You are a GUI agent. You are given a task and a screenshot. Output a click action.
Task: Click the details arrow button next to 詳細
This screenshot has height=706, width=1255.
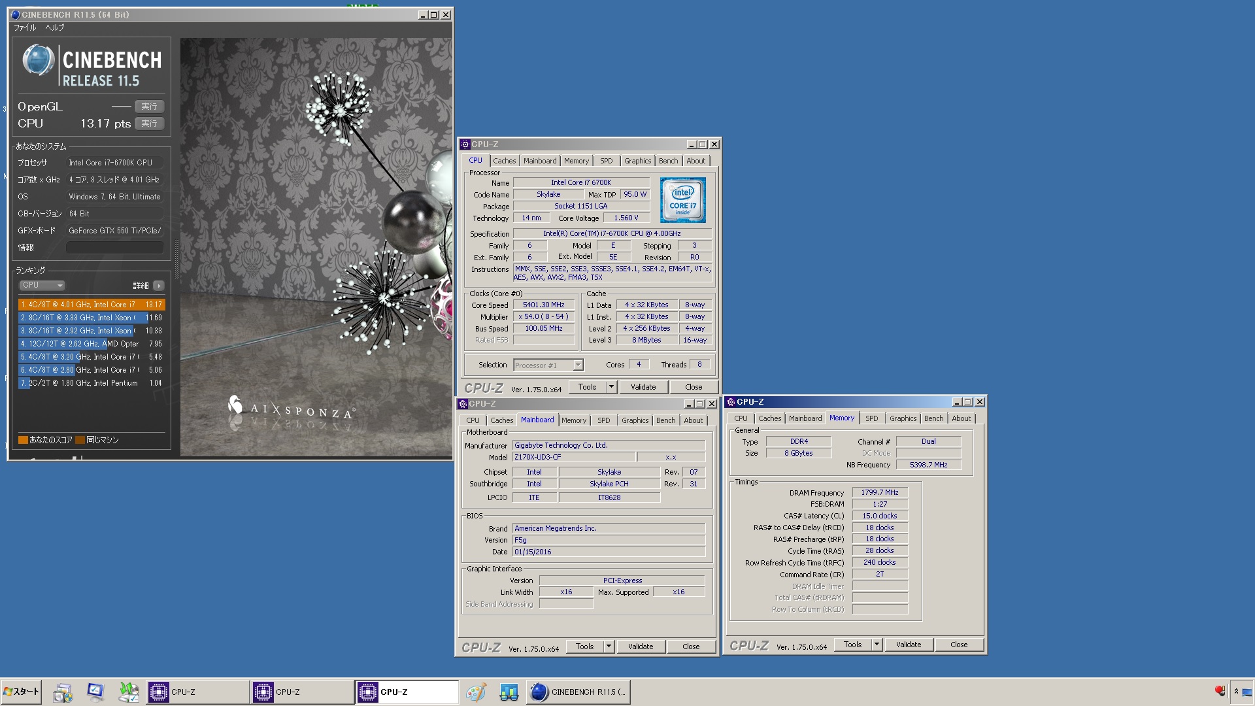[158, 286]
